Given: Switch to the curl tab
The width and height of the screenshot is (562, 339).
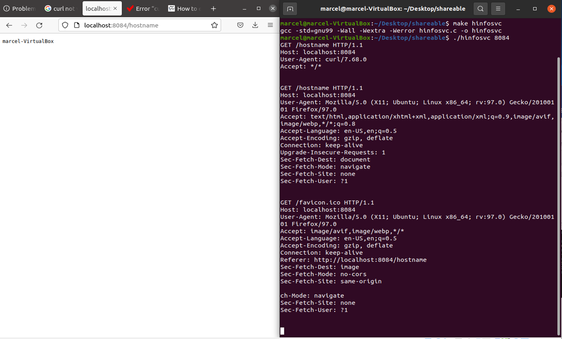Looking at the screenshot, I should click(60, 8).
